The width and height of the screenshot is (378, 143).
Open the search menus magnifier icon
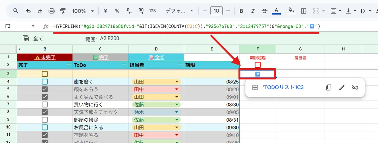click(x=16, y=11)
